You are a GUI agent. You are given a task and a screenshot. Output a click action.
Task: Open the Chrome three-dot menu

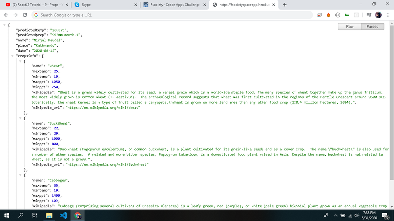[x=388, y=15]
